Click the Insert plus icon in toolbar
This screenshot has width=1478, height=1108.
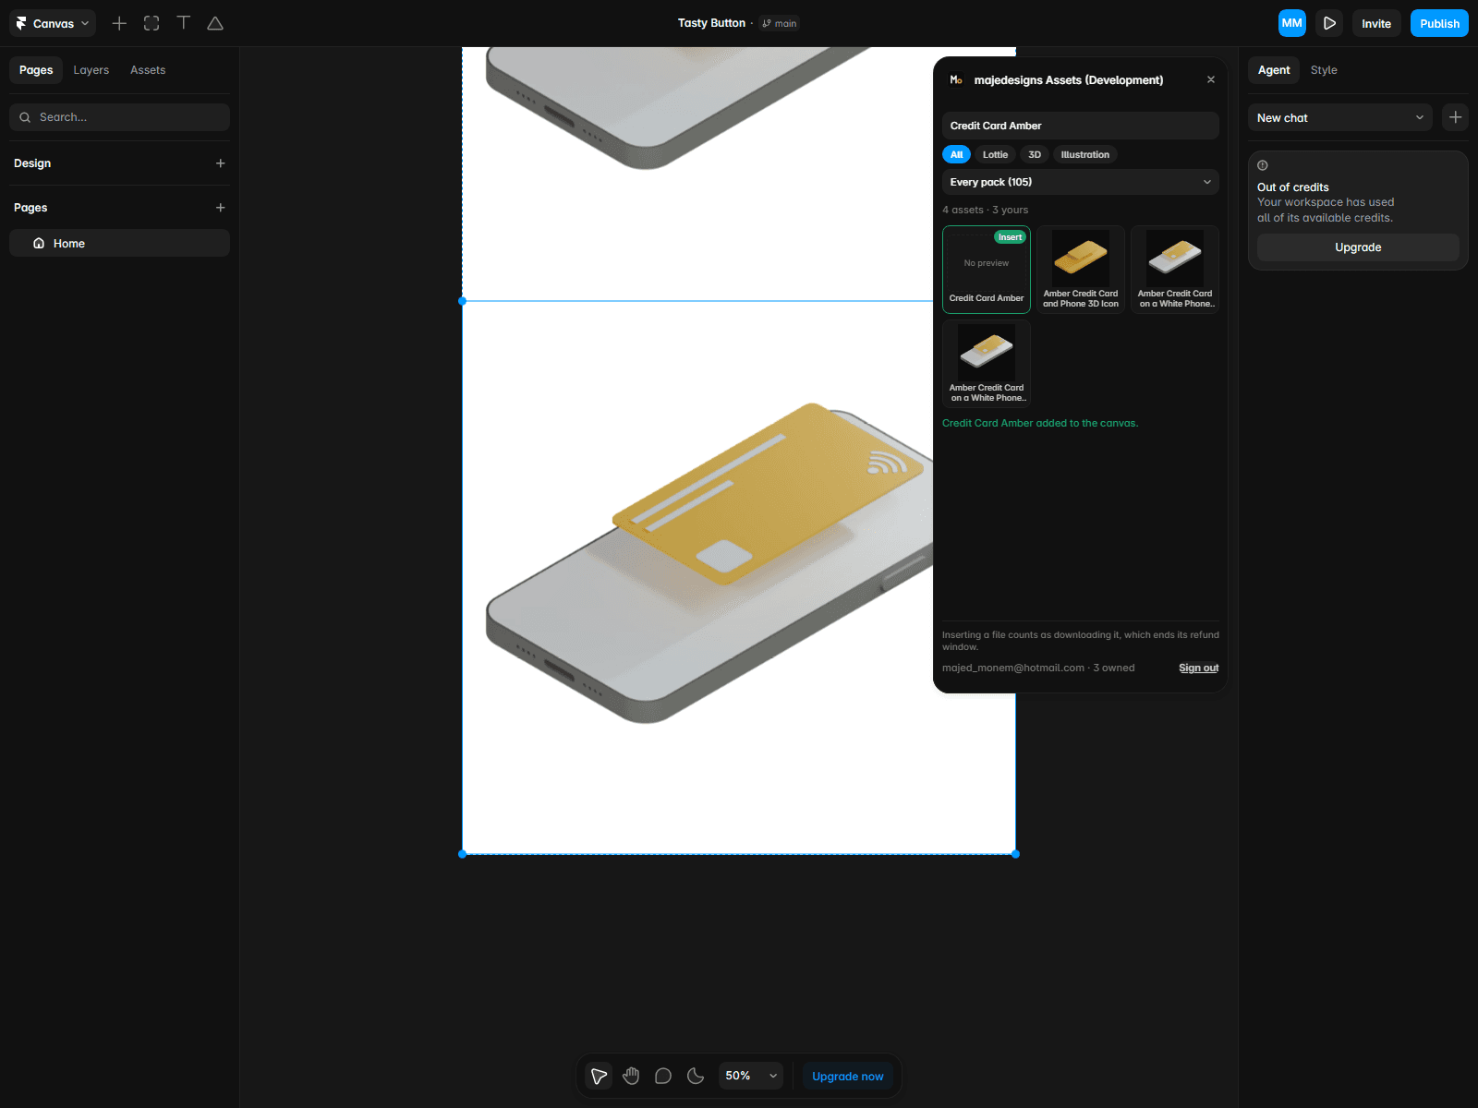click(x=119, y=23)
